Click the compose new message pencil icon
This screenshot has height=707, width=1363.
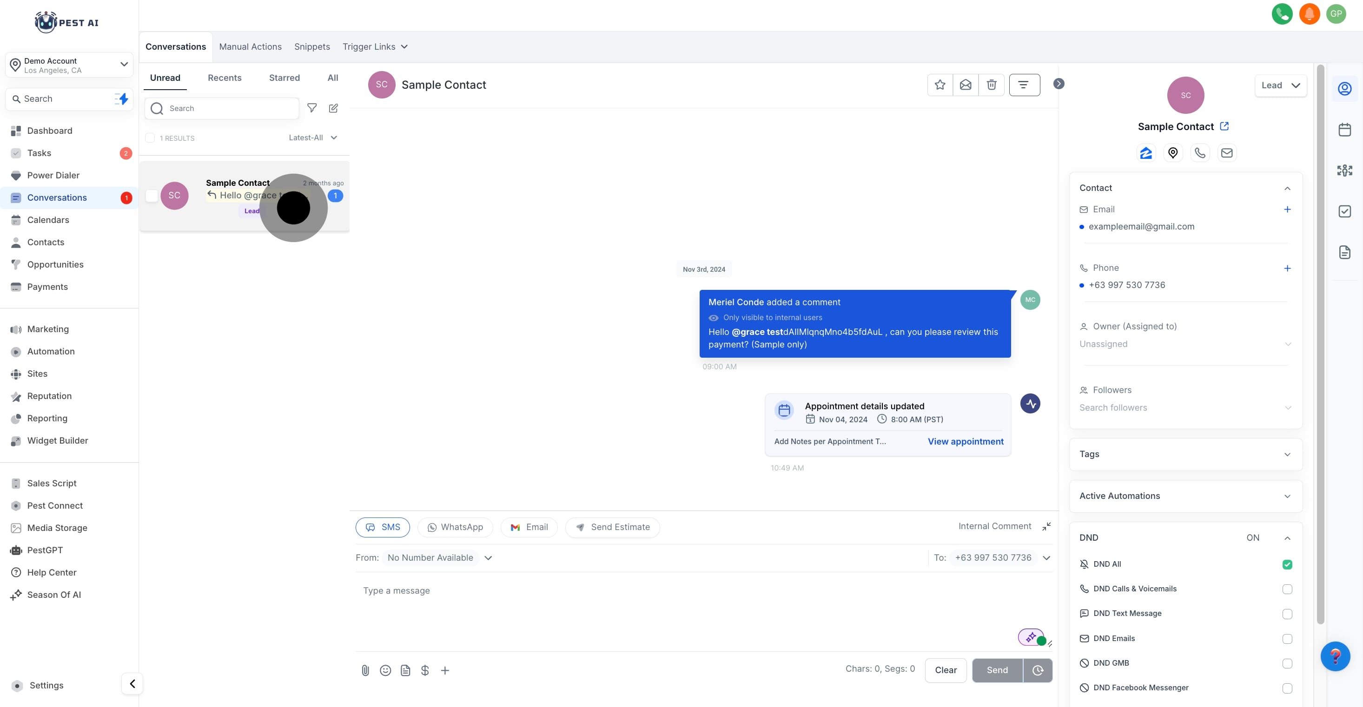(333, 108)
